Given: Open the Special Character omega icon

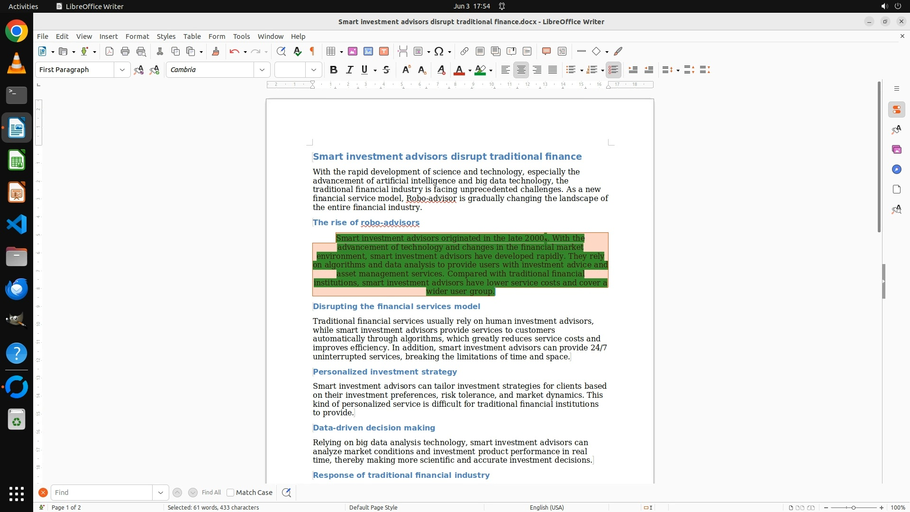Looking at the screenshot, I should tap(439, 51).
